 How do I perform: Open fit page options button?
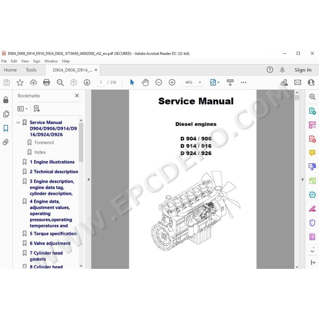pos(215,82)
